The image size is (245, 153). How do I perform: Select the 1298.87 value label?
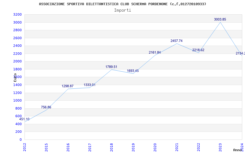click(67, 86)
